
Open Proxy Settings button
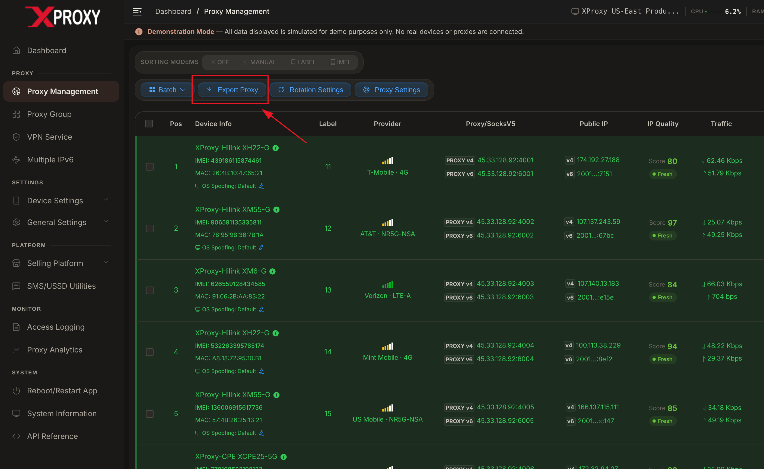coord(391,90)
